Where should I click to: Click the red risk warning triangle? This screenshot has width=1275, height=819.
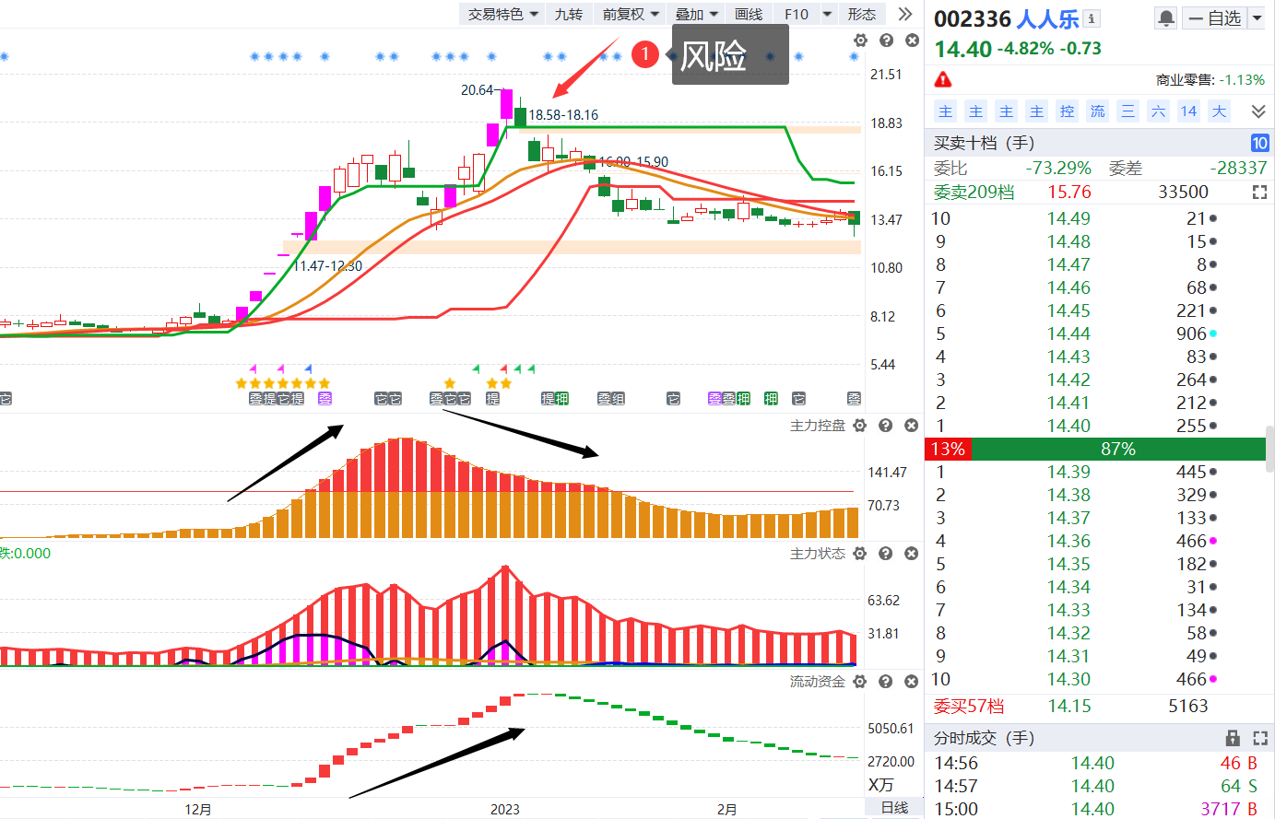(x=943, y=79)
